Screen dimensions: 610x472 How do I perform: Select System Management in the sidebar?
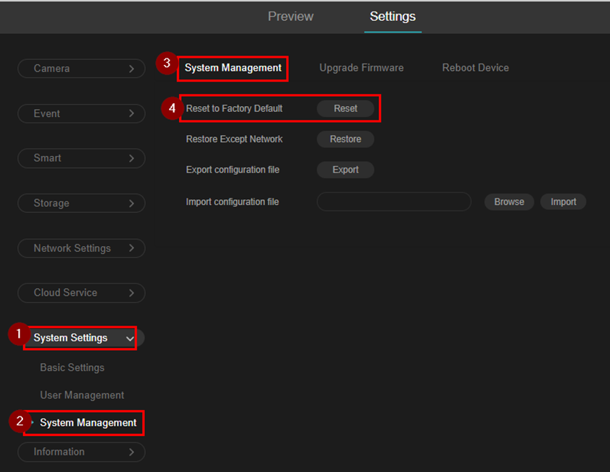[87, 423]
